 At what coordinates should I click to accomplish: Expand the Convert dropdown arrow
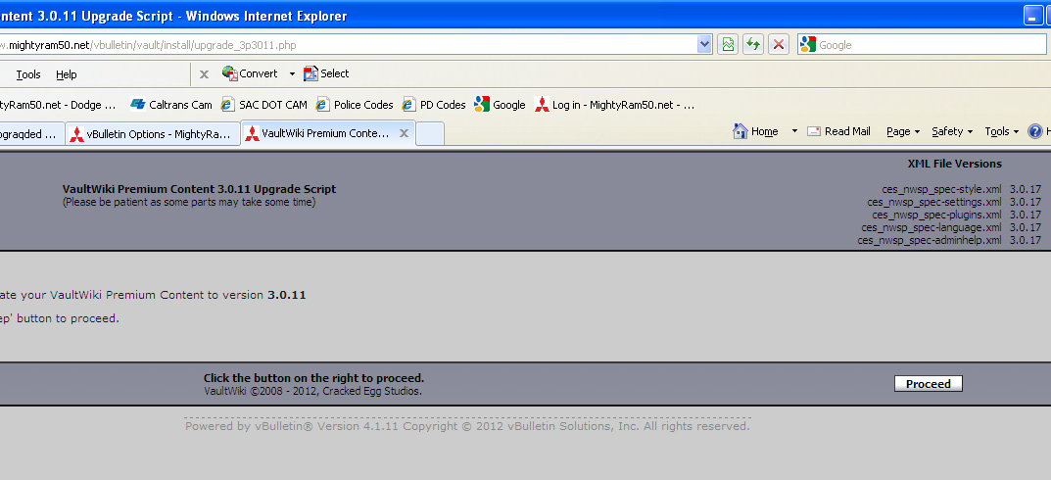click(x=292, y=73)
